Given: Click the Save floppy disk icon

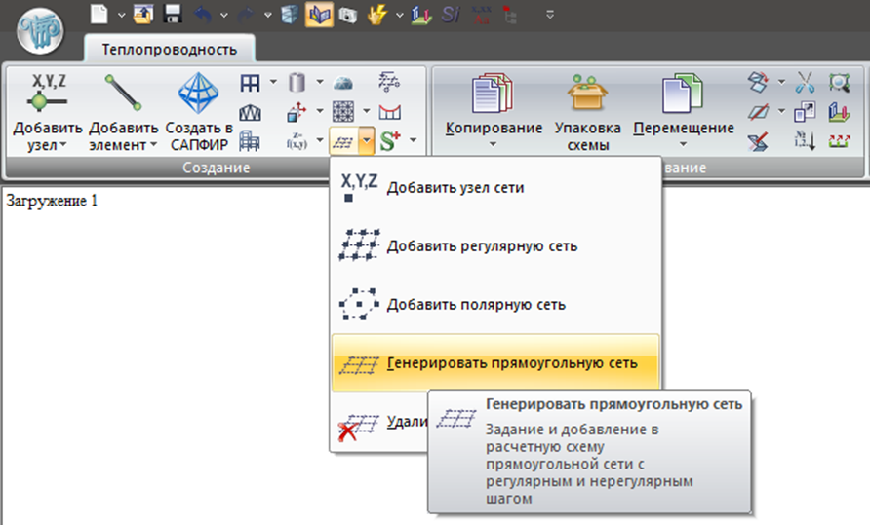Looking at the screenshot, I should point(173,14).
